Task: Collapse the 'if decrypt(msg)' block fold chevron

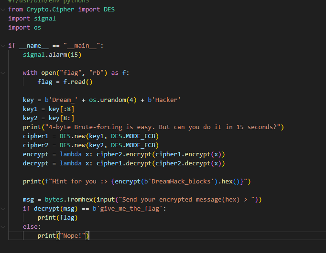Action: (x=3, y=209)
